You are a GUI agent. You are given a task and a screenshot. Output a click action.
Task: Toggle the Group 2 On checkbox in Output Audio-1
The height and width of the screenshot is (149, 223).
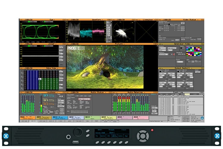pyautogui.click(x=178, y=72)
